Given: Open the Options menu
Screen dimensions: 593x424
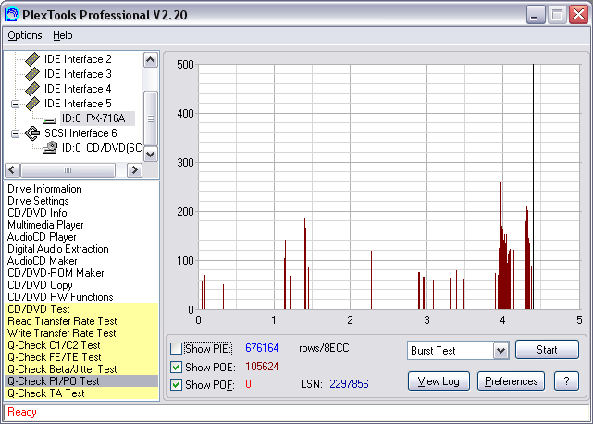Looking at the screenshot, I should pos(25,35).
